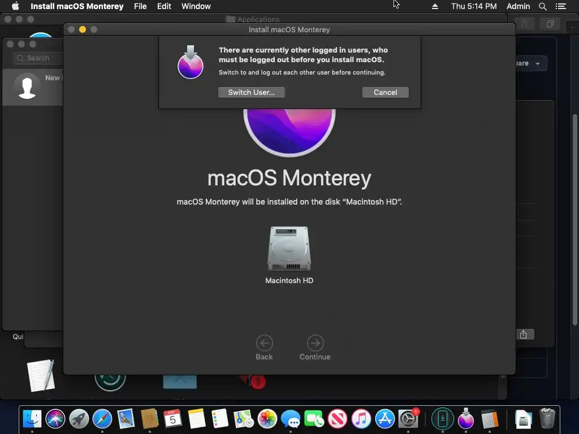Click TextEdit icon in Applications window
This screenshot has width=579, height=434.
tap(41, 375)
